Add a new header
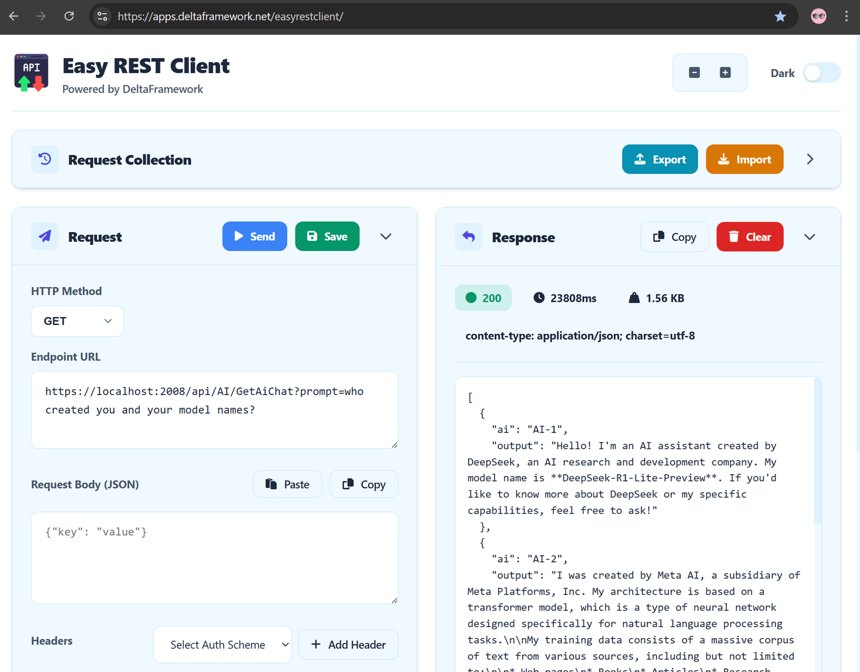Viewport: 860px width, 672px height. (348, 644)
